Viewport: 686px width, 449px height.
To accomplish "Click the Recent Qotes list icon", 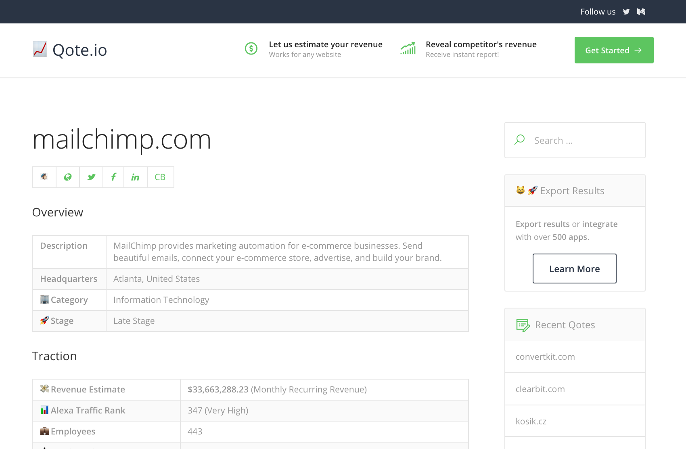I will (x=523, y=325).
